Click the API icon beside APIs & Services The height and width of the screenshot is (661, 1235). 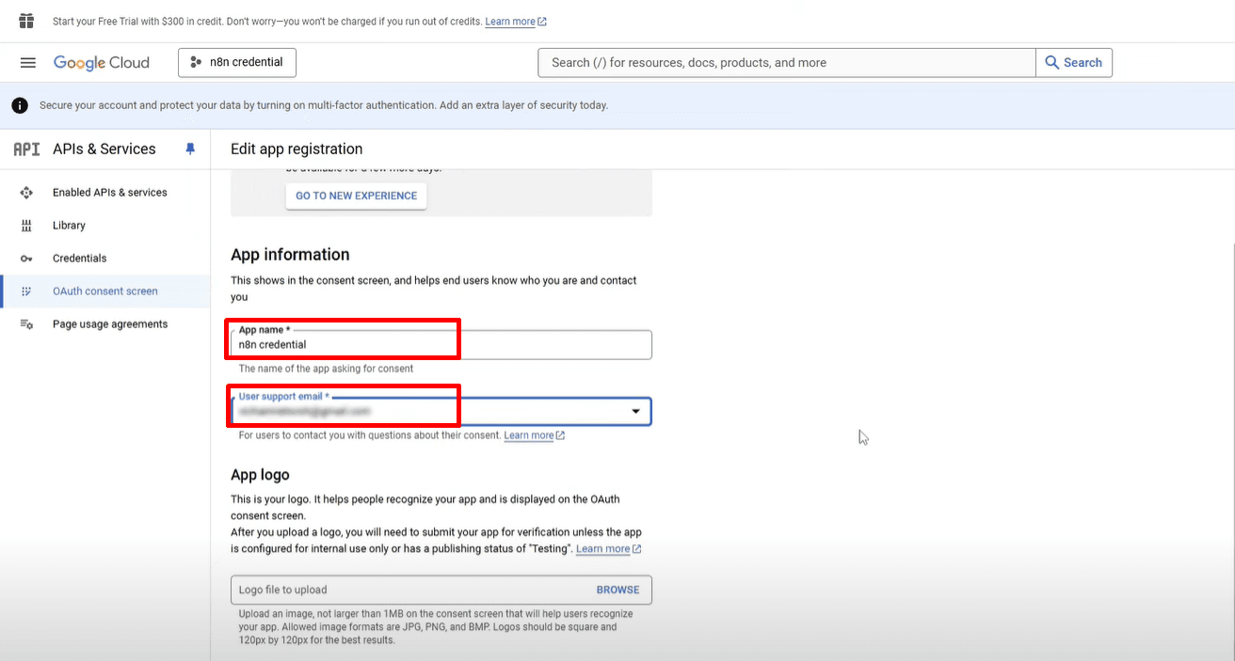26,149
